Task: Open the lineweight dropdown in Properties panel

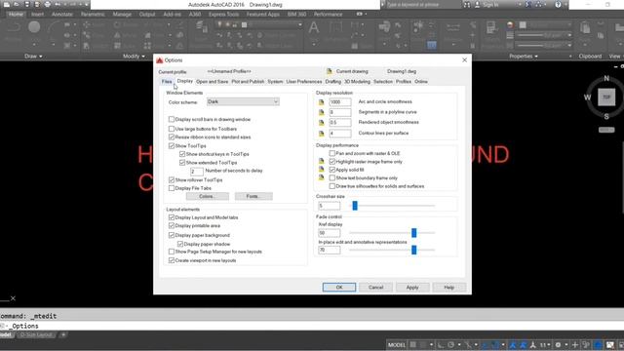Action: click(x=569, y=35)
